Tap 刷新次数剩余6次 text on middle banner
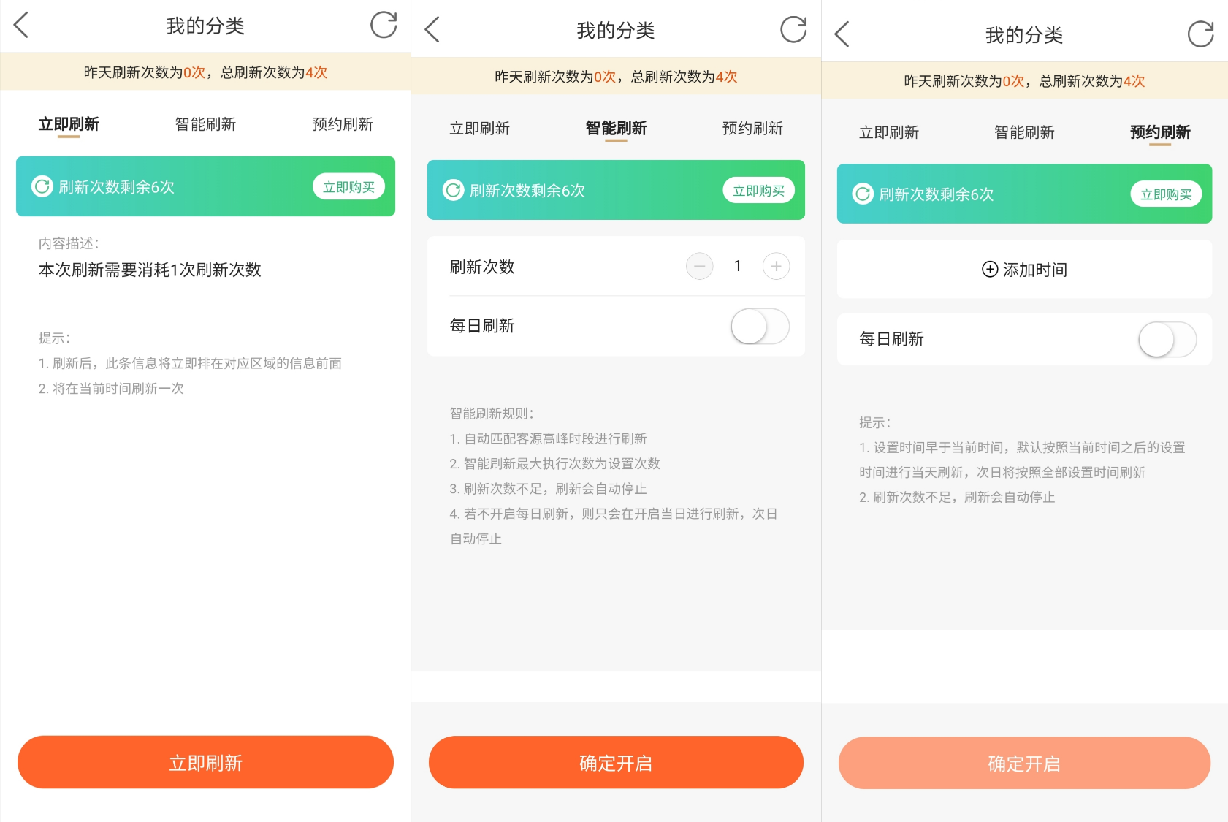The image size is (1228, 822). click(527, 191)
